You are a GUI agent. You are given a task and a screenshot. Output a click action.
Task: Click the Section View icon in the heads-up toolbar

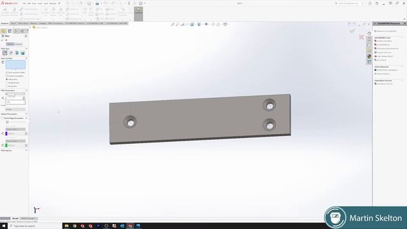188,24
